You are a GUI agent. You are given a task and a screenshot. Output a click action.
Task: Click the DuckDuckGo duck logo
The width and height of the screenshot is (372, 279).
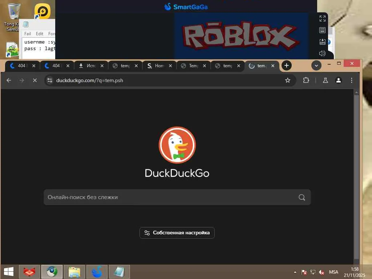(x=177, y=145)
